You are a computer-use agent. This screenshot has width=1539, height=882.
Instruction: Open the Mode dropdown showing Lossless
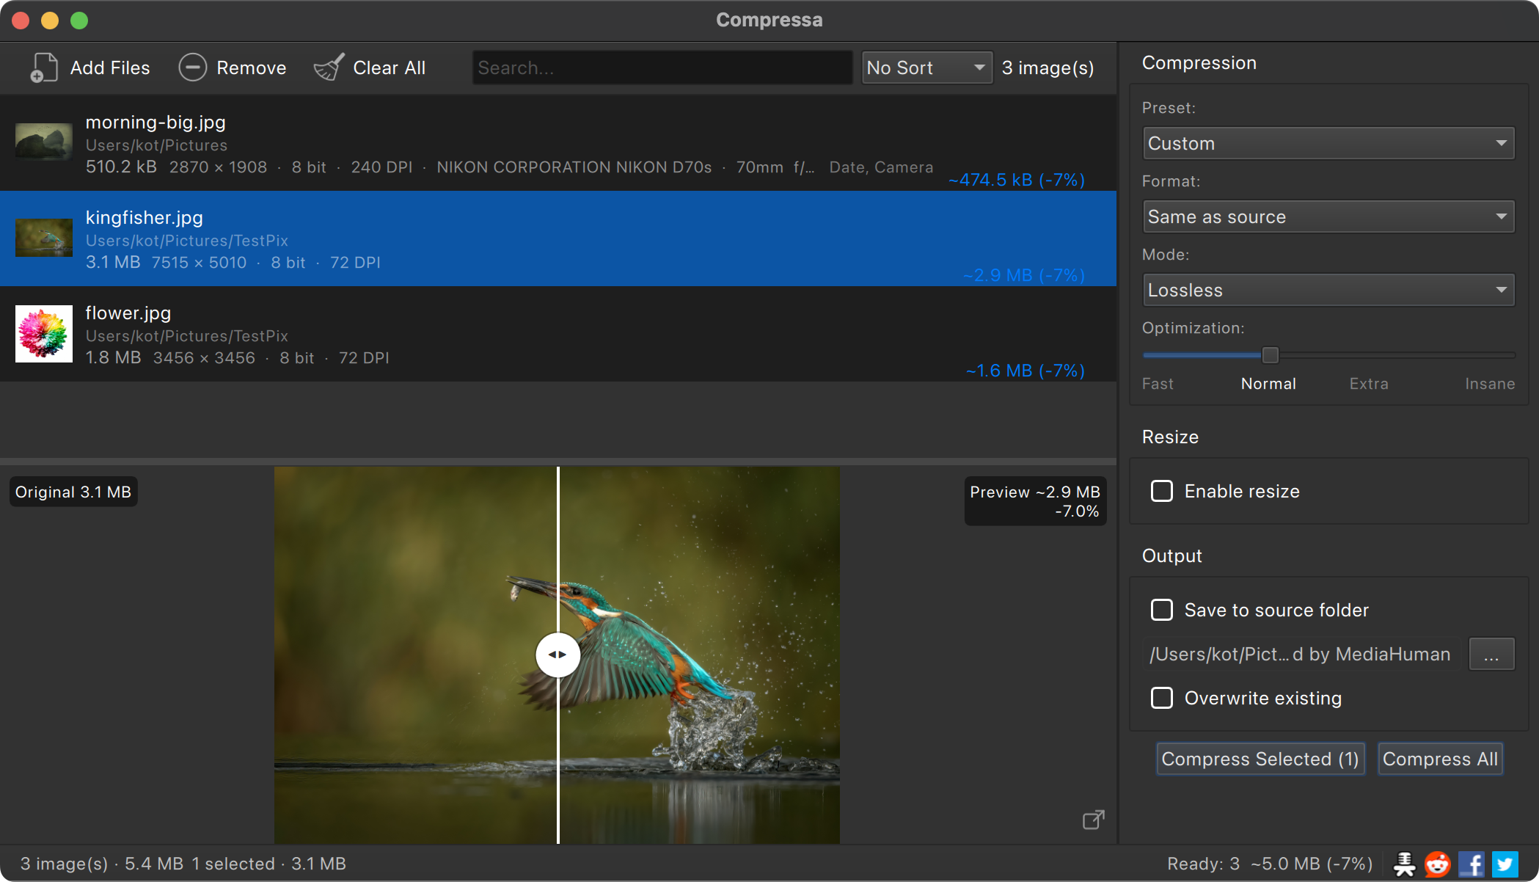coord(1328,290)
